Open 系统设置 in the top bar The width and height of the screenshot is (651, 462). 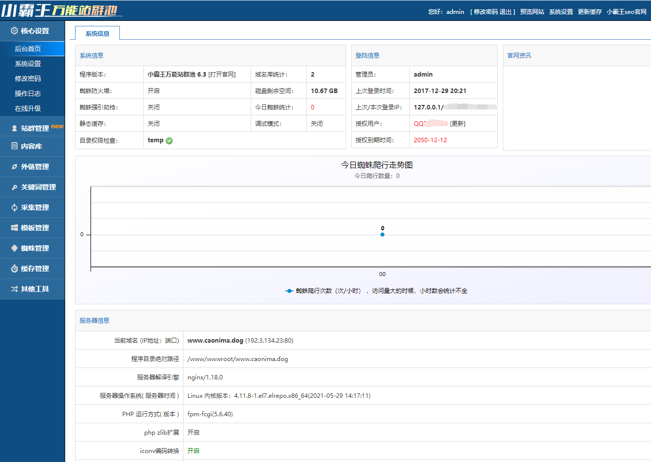561,11
